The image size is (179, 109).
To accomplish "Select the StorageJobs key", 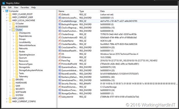I will pos(24,67).
